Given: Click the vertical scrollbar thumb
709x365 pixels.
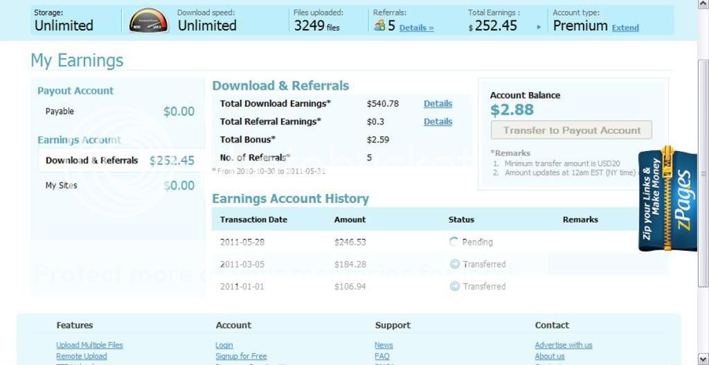Looking at the screenshot, I should point(703,173).
